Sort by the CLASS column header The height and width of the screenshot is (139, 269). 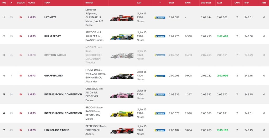32,3
